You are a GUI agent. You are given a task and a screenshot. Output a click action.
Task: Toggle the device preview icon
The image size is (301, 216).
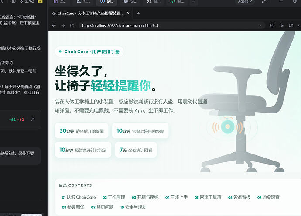[x=291, y=25]
